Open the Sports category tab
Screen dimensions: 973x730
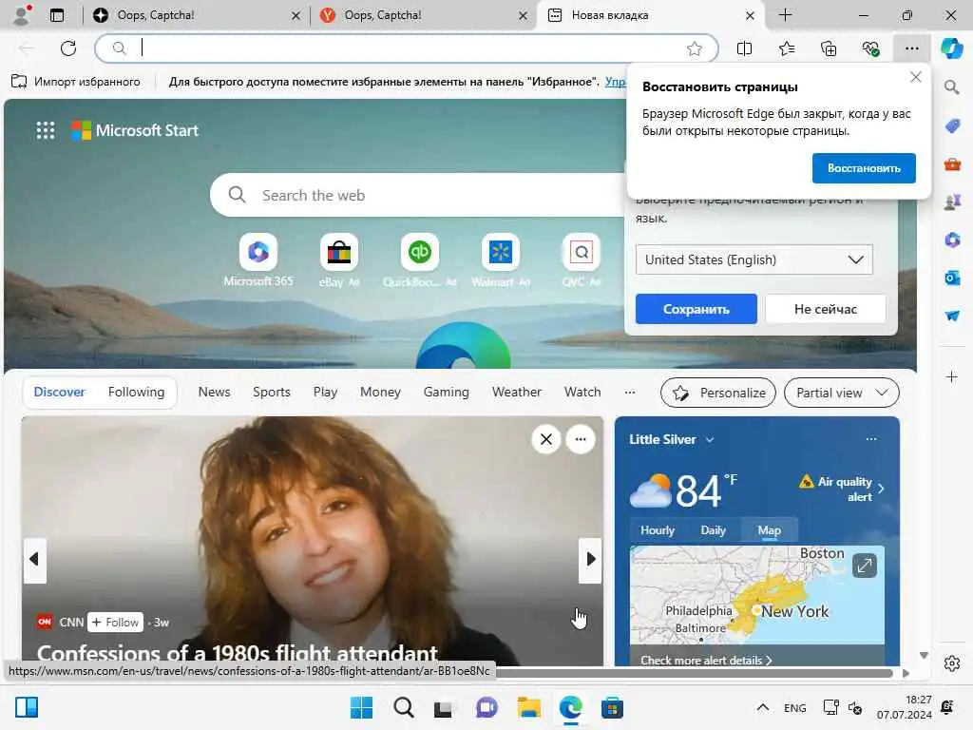(272, 392)
